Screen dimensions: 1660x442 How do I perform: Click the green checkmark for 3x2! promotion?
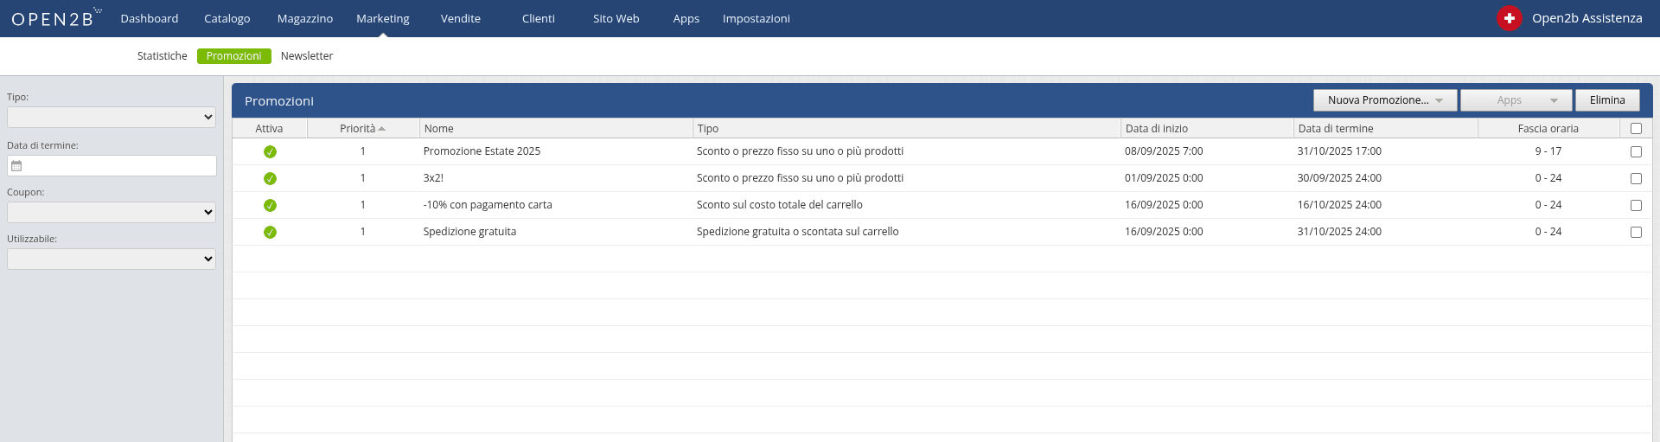click(270, 179)
